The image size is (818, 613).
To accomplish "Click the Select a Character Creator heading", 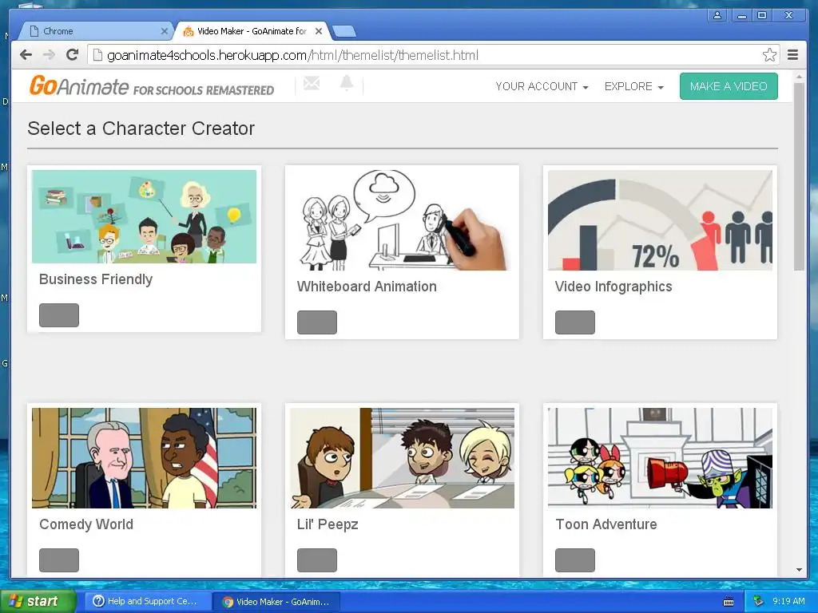I will tap(141, 129).
